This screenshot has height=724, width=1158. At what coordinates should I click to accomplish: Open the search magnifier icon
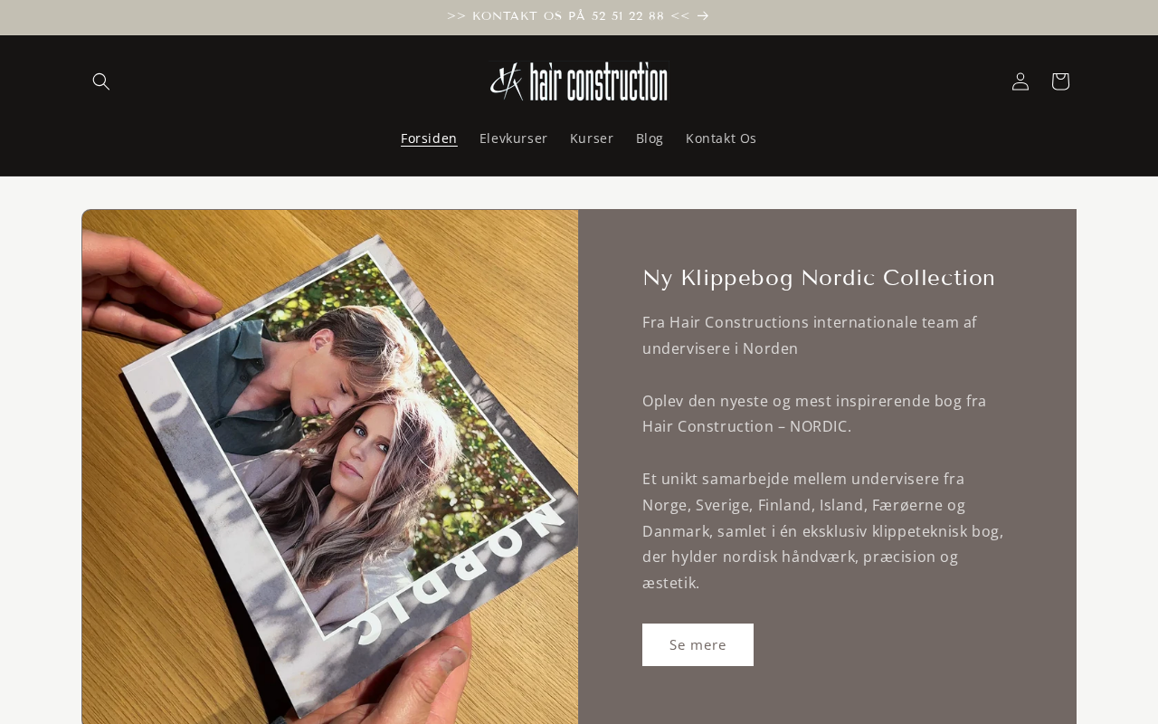(101, 81)
